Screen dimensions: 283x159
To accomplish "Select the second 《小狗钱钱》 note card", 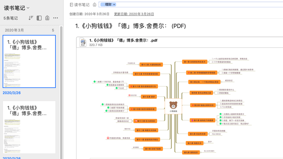I will pyautogui.click(x=29, y=127).
